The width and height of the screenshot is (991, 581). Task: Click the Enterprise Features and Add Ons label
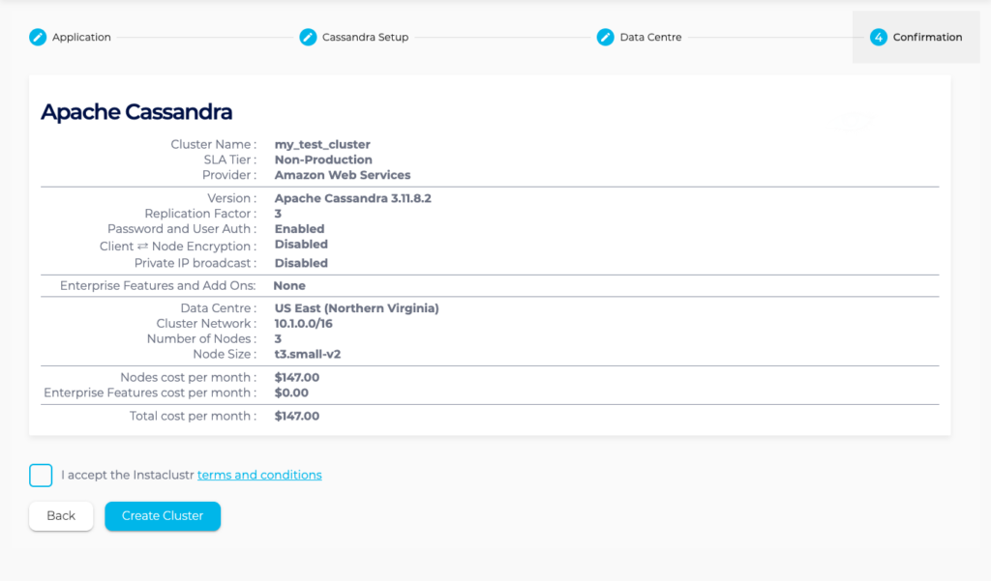pyautogui.click(x=158, y=286)
